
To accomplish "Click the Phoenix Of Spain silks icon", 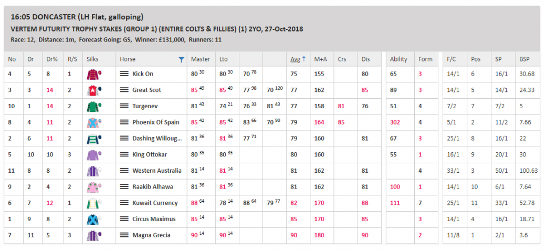I will coord(93,122).
